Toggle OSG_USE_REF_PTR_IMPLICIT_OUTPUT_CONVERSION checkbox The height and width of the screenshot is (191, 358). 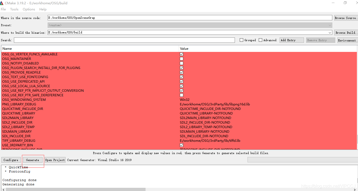coord(181,91)
